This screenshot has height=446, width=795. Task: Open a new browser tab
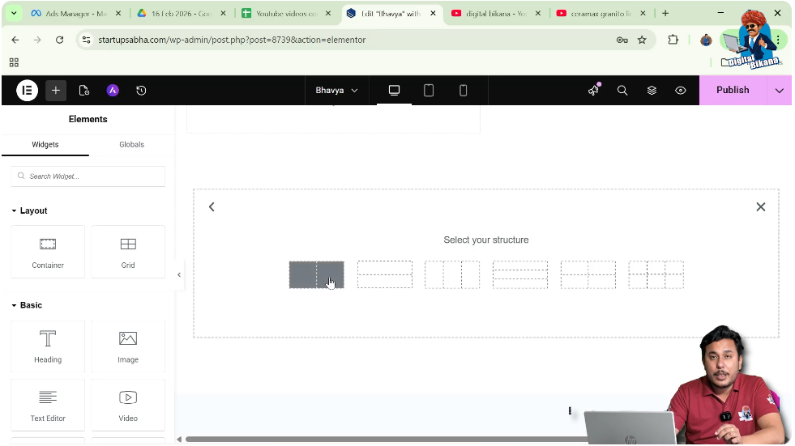click(665, 14)
